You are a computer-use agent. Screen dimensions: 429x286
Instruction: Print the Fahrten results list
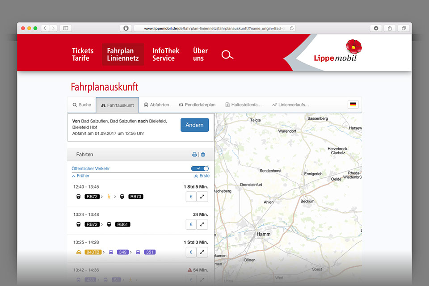(x=194, y=155)
